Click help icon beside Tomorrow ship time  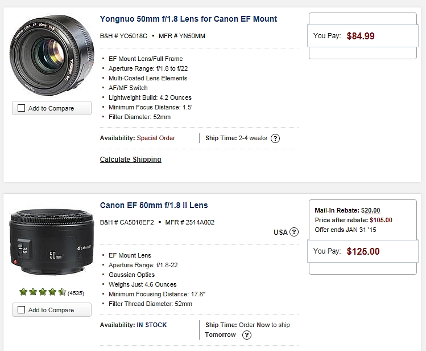point(246,335)
